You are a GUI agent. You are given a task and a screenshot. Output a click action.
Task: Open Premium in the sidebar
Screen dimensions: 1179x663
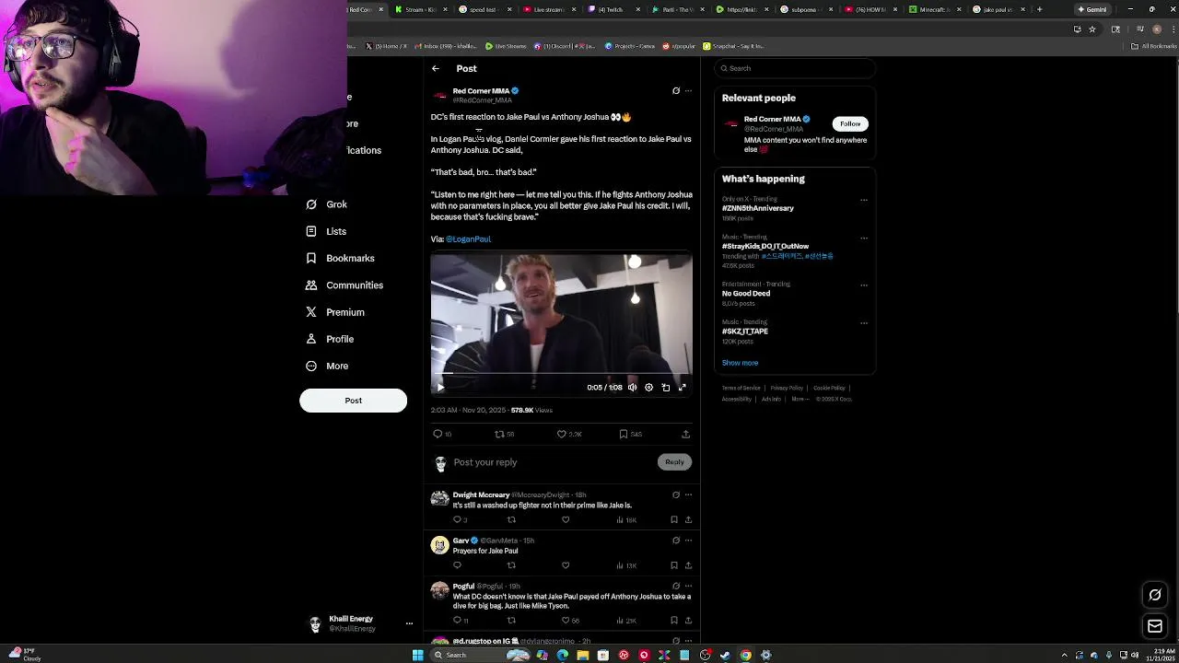[x=334, y=312]
